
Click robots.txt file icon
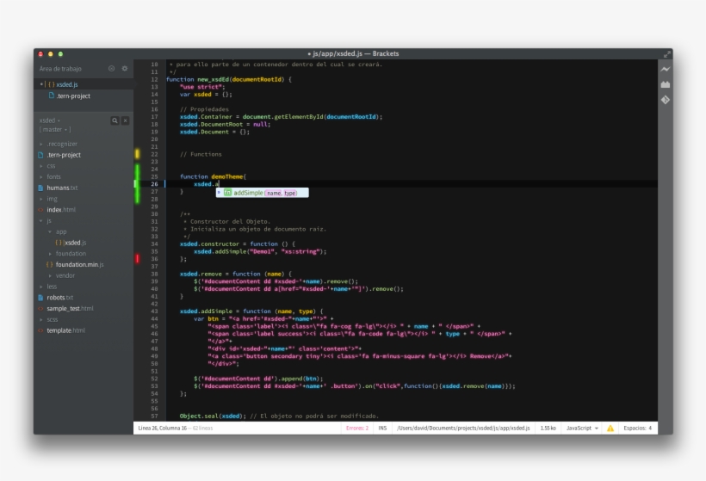pos(41,298)
